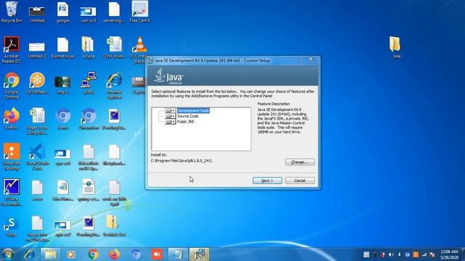
Task: Select the Sree folder on desktop
Action: (395, 47)
